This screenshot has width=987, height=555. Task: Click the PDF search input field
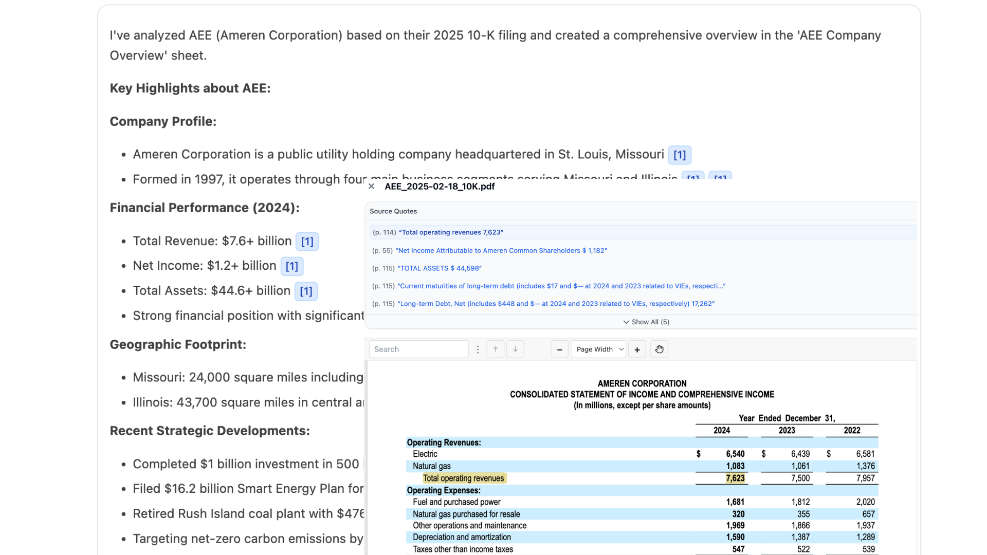pos(418,349)
